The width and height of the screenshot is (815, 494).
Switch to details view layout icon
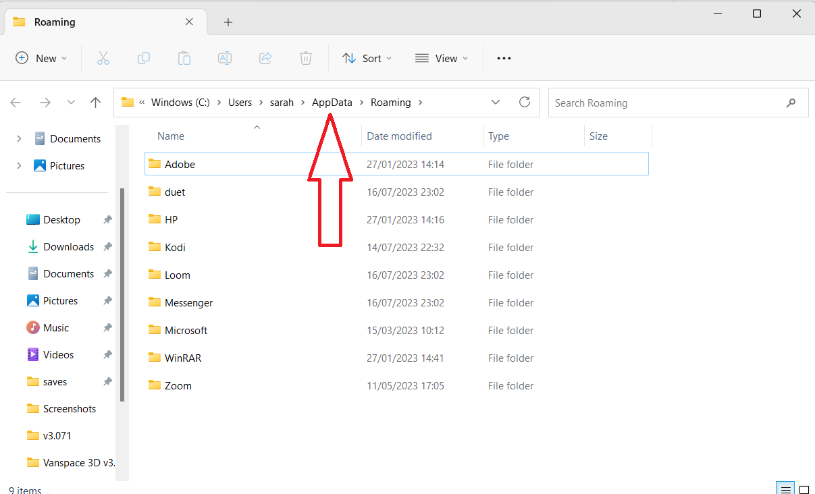click(x=785, y=489)
